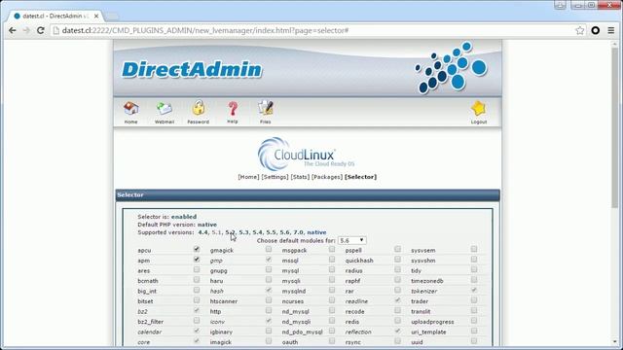Click the 5.4 supported version link
This screenshot has height=350, width=623.
coord(257,232)
